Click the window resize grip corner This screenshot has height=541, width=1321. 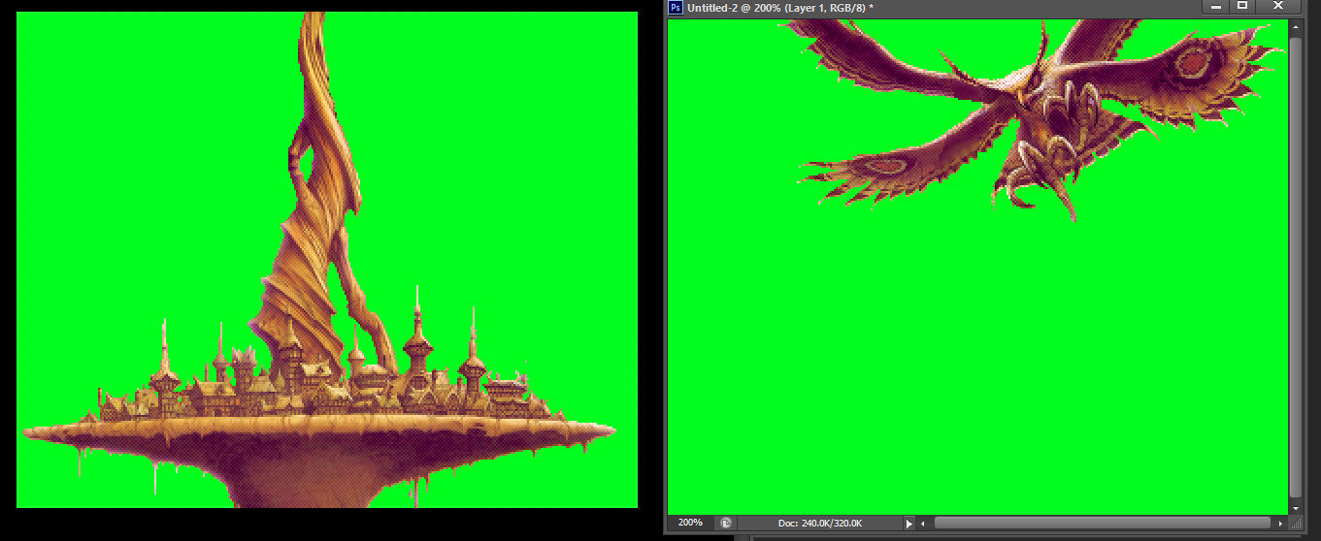coord(1296,524)
